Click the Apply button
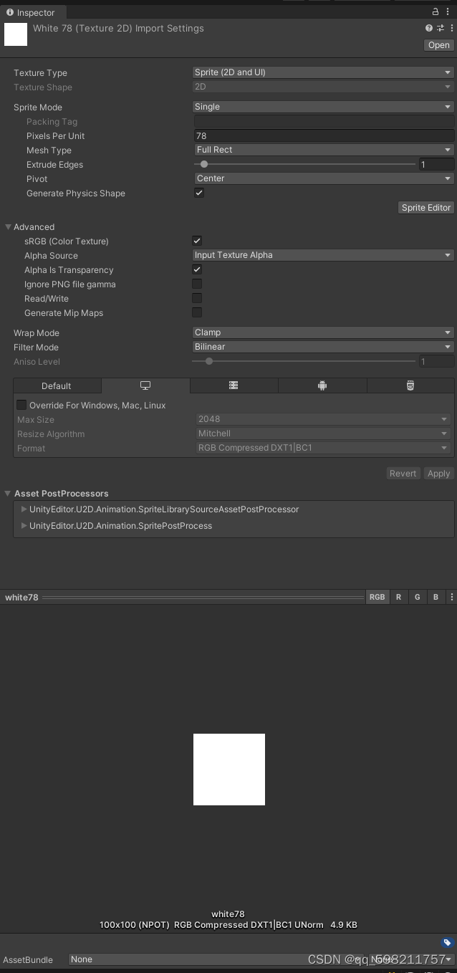Screen dimensions: 457x973 coord(438,473)
